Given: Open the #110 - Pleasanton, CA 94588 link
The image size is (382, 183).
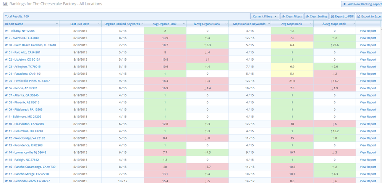Looking at the screenshot, I should click(x=24, y=124).
